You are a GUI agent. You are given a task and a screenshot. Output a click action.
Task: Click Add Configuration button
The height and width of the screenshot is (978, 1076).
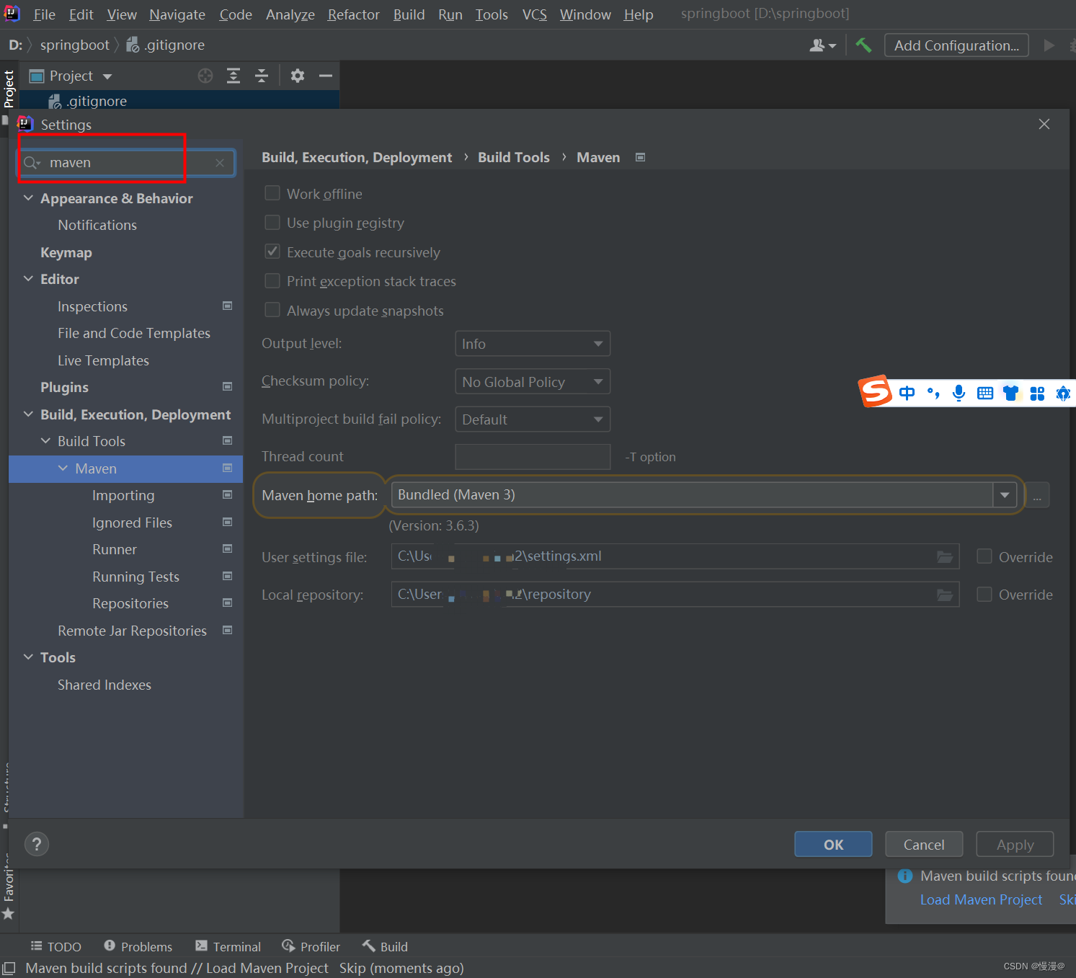pos(956,45)
